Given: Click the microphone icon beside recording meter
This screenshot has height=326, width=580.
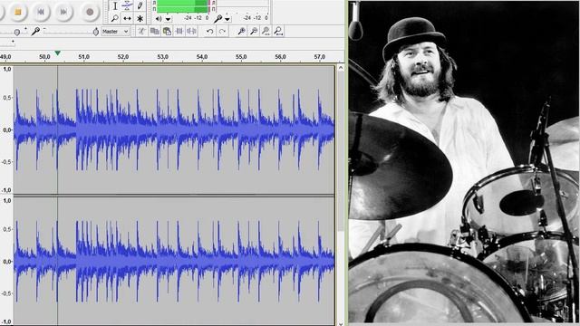Looking at the screenshot, I should pos(218,18).
